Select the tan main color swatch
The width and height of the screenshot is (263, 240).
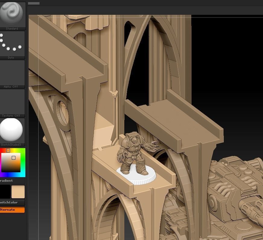point(18,192)
